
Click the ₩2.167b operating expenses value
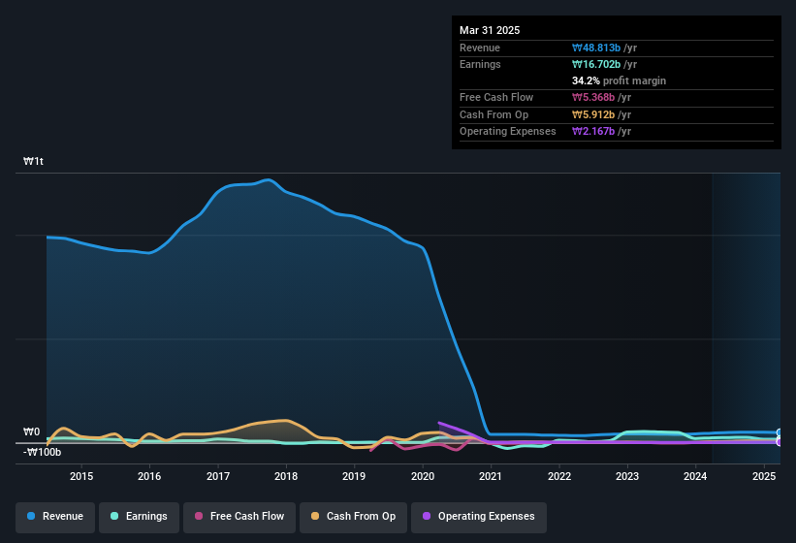coord(593,132)
